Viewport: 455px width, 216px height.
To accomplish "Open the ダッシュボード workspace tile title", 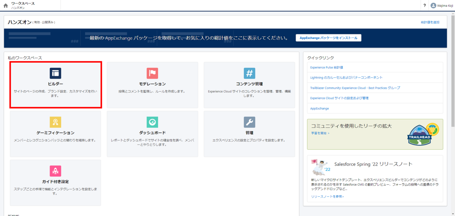I will point(152,133).
